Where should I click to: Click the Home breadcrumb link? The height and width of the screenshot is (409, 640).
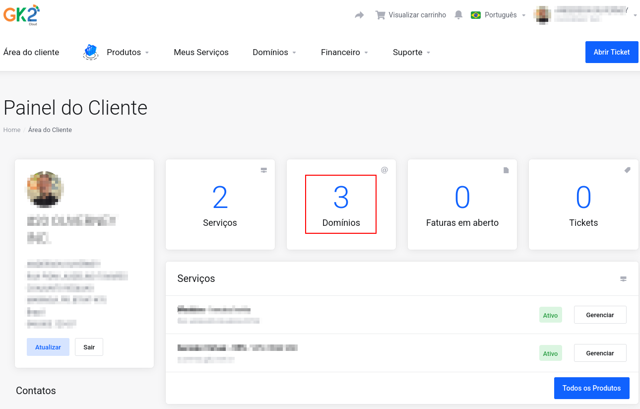(12, 130)
